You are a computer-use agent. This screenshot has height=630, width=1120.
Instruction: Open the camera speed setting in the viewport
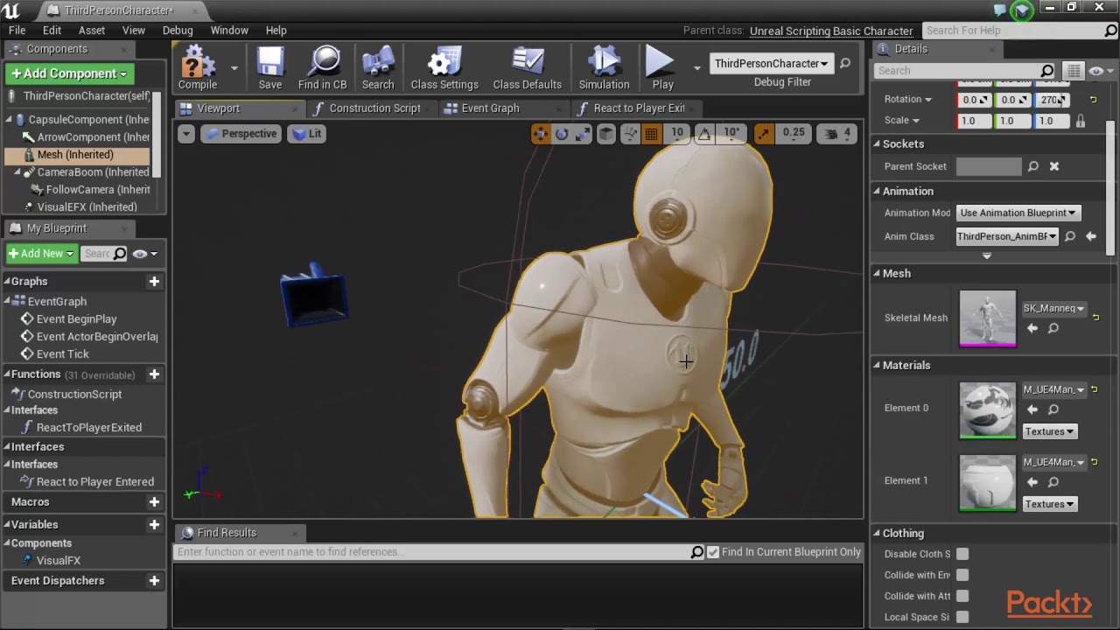pos(837,133)
